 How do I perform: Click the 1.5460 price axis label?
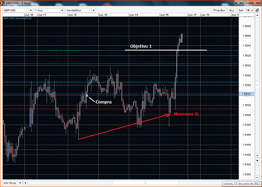246,135
